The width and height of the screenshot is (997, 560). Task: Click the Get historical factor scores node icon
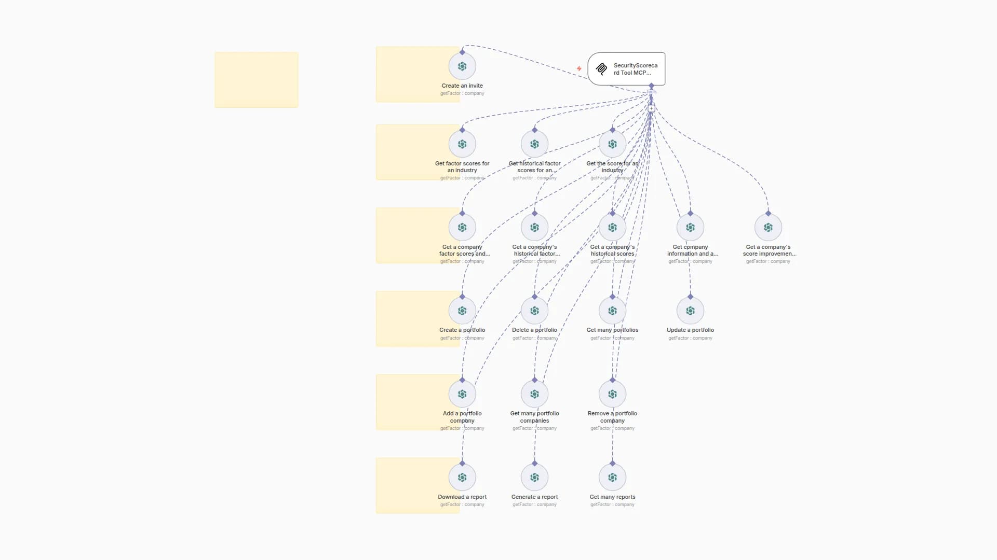534,144
